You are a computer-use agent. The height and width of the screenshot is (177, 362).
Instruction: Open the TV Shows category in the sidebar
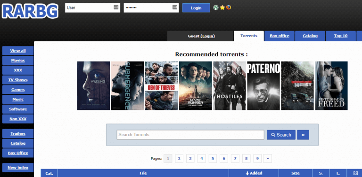pyautogui.click(x=18, y=80)
